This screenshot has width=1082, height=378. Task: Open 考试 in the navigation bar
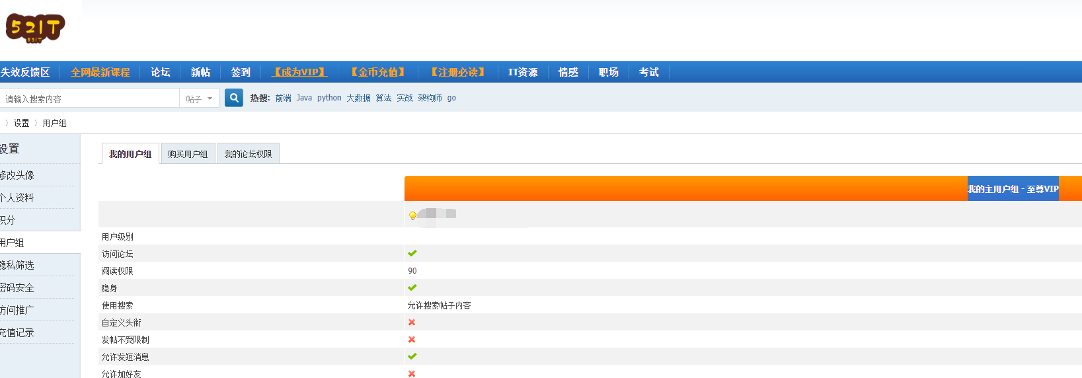(x=649, y=72)
